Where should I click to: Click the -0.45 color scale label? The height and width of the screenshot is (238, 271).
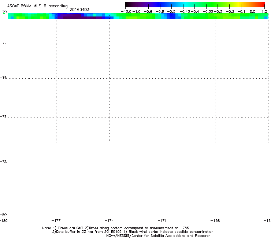tap(185, 12)
